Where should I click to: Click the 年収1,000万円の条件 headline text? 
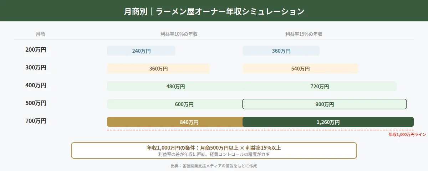214,148
